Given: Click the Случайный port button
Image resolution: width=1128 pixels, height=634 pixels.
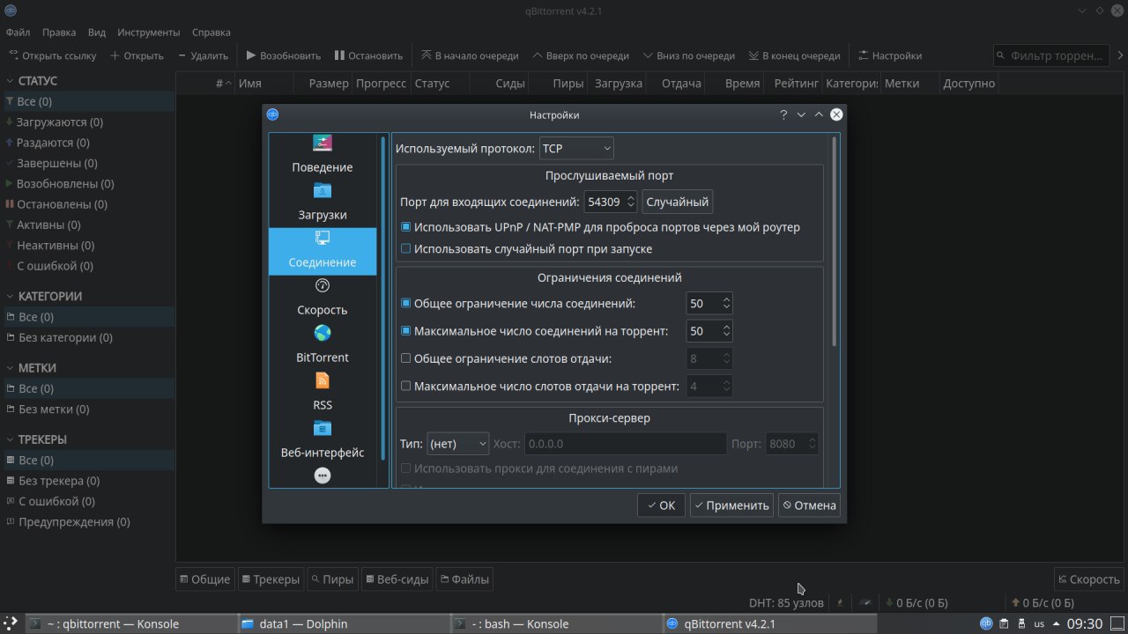Looking at the screenshot, I should point(677,202).
